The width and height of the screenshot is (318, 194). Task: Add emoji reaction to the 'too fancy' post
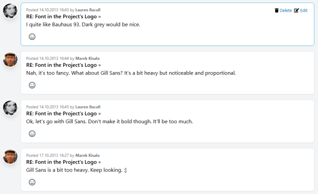tap(32, 85)
